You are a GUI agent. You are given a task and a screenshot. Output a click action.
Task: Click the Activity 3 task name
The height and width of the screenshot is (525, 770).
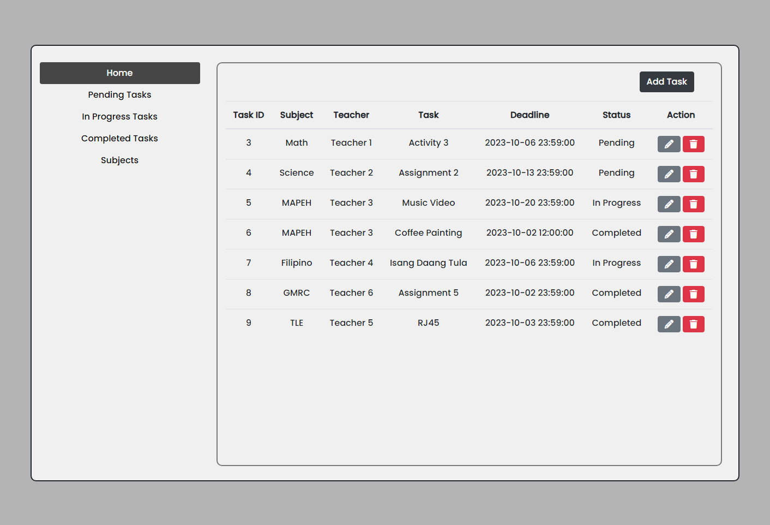[429, 143]
